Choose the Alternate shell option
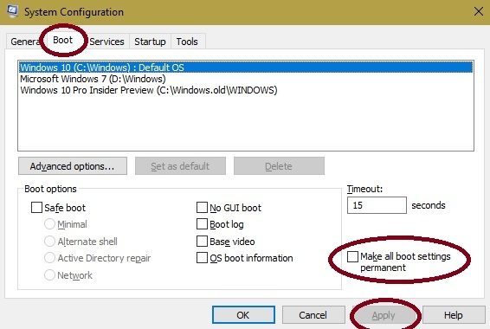The width and height of the screenshot is (490, 329). click(49, 241)
